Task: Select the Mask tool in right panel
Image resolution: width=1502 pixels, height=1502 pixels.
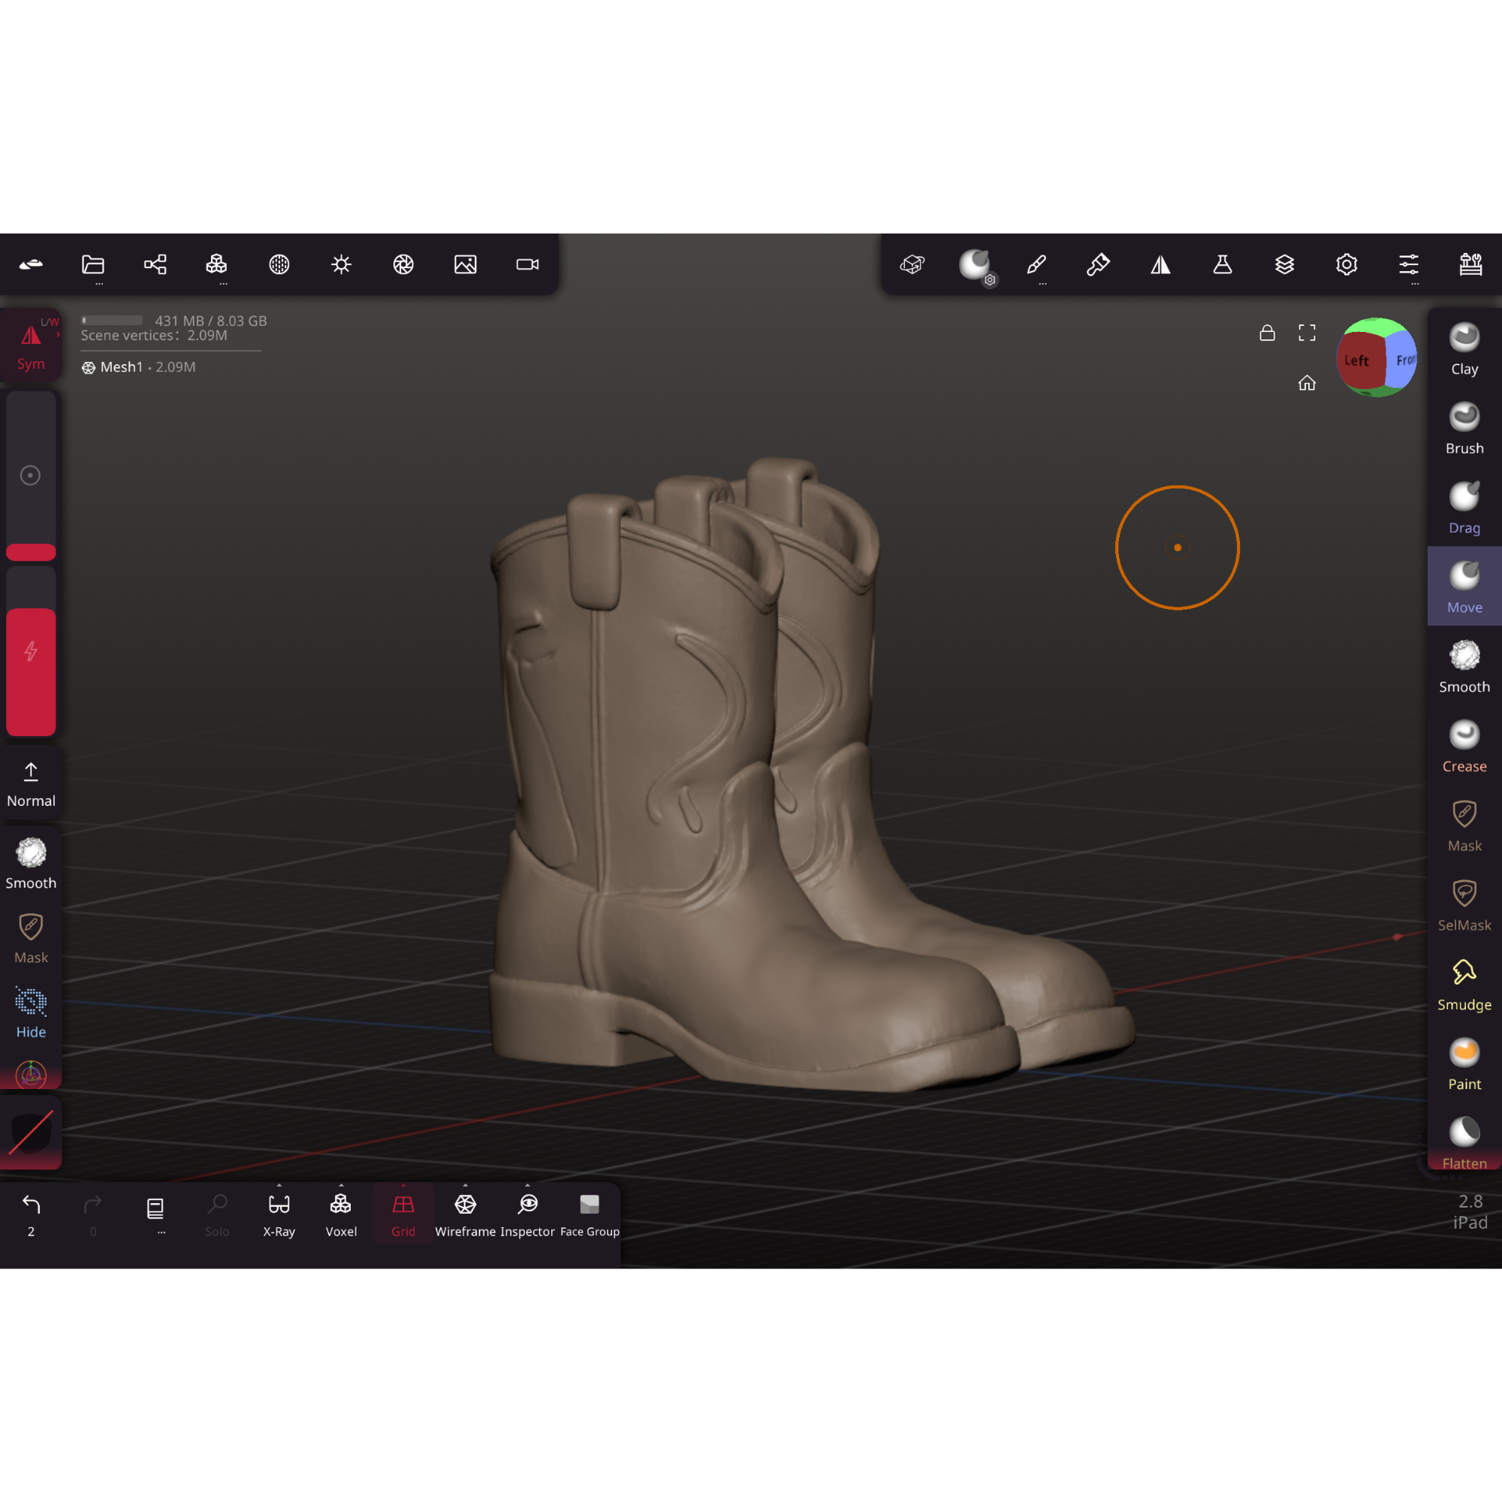Action: coord(1464,825)
